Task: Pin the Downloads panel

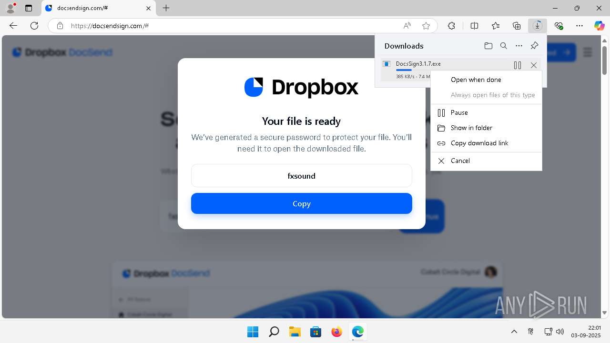Action: pyautogui.click(x=534, y=46)
